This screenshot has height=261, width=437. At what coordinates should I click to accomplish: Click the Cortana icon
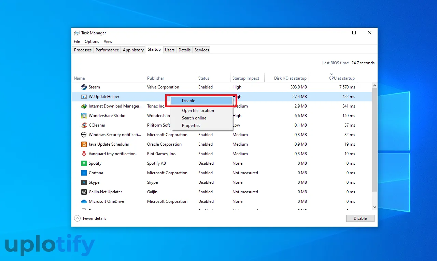click(x=84, y=173)
